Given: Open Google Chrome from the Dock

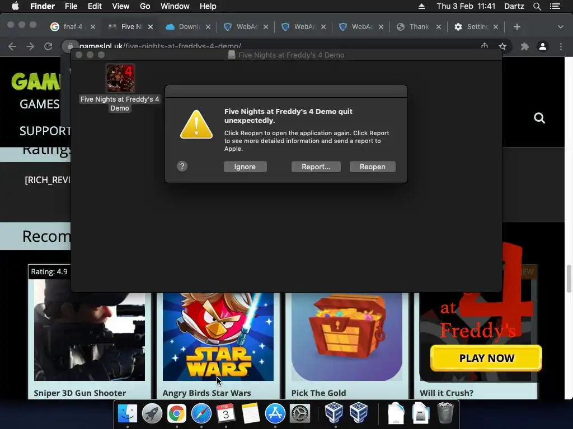Looking at the screenshot, I should (176, 413).
